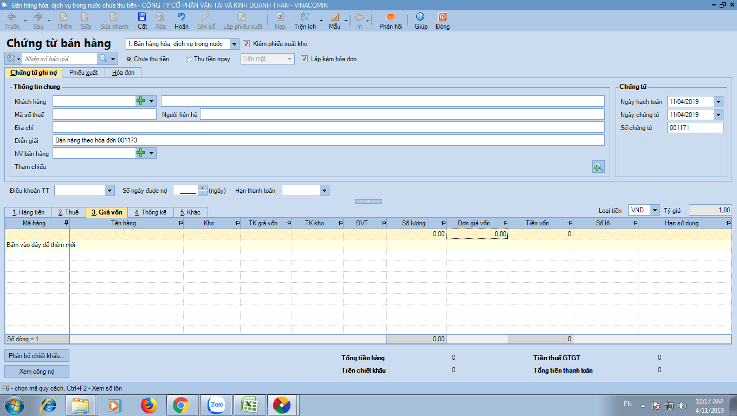737x416 pixels.
Task: Uncheck Lập kèm hóa đơn checkbox
Action: tap(304, 59)
